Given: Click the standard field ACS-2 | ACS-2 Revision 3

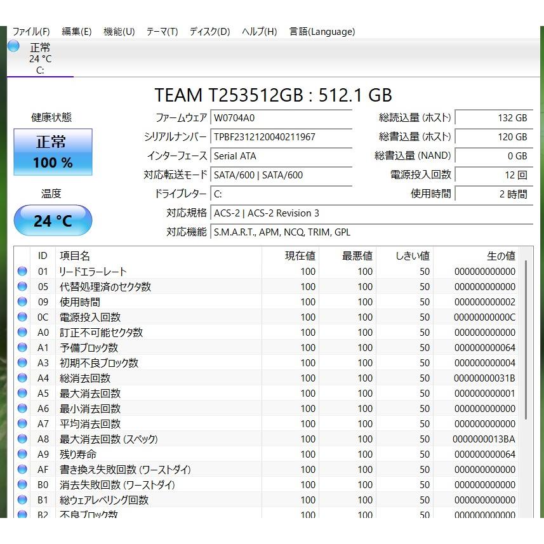Looking at the screenshot, I should coord(372,213).
